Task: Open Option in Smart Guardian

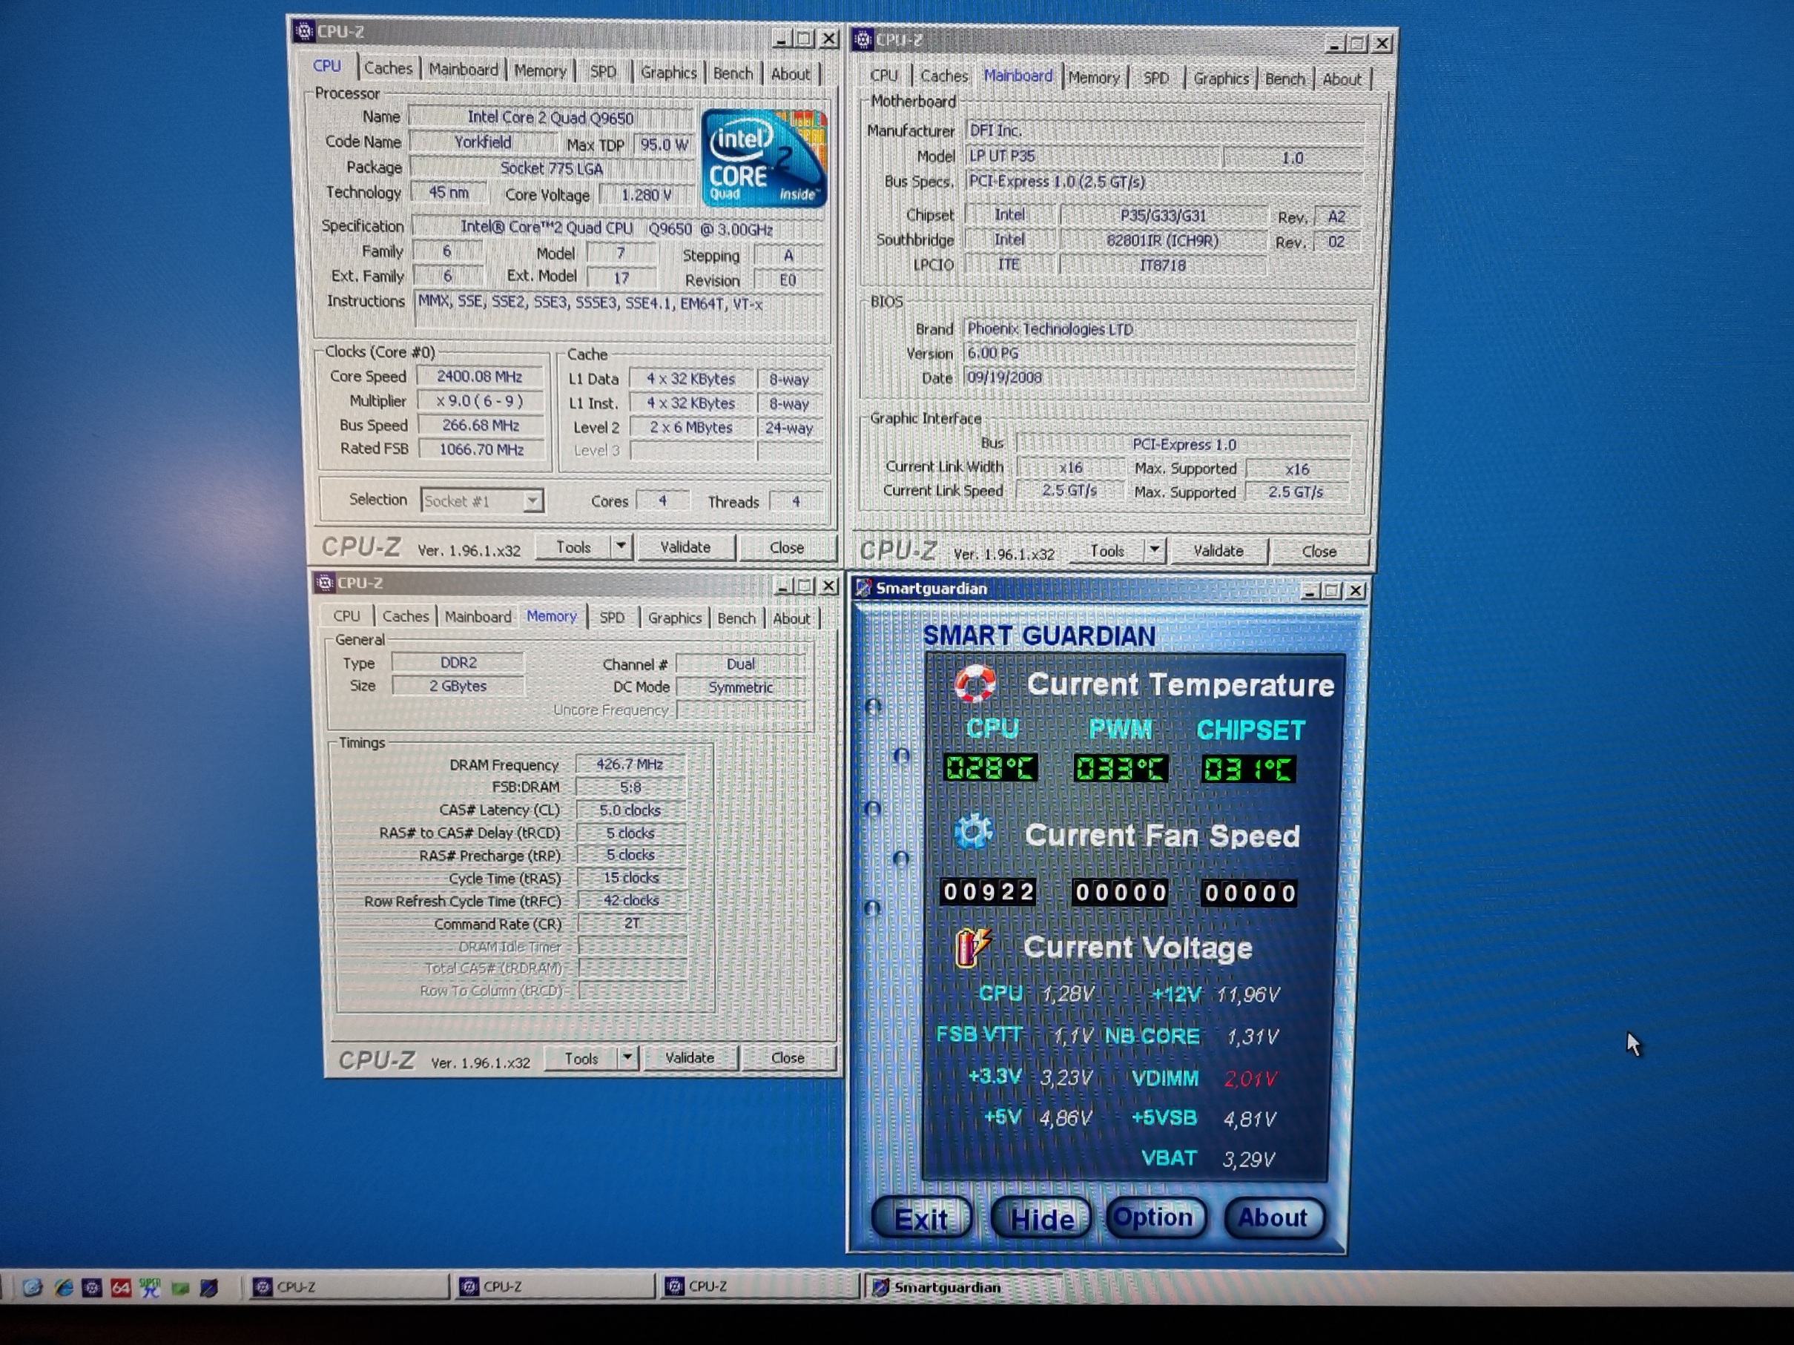Action: [x=1155, y=1217]
